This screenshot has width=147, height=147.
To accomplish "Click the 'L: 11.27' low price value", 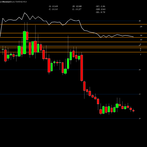I will pos(77,9).
